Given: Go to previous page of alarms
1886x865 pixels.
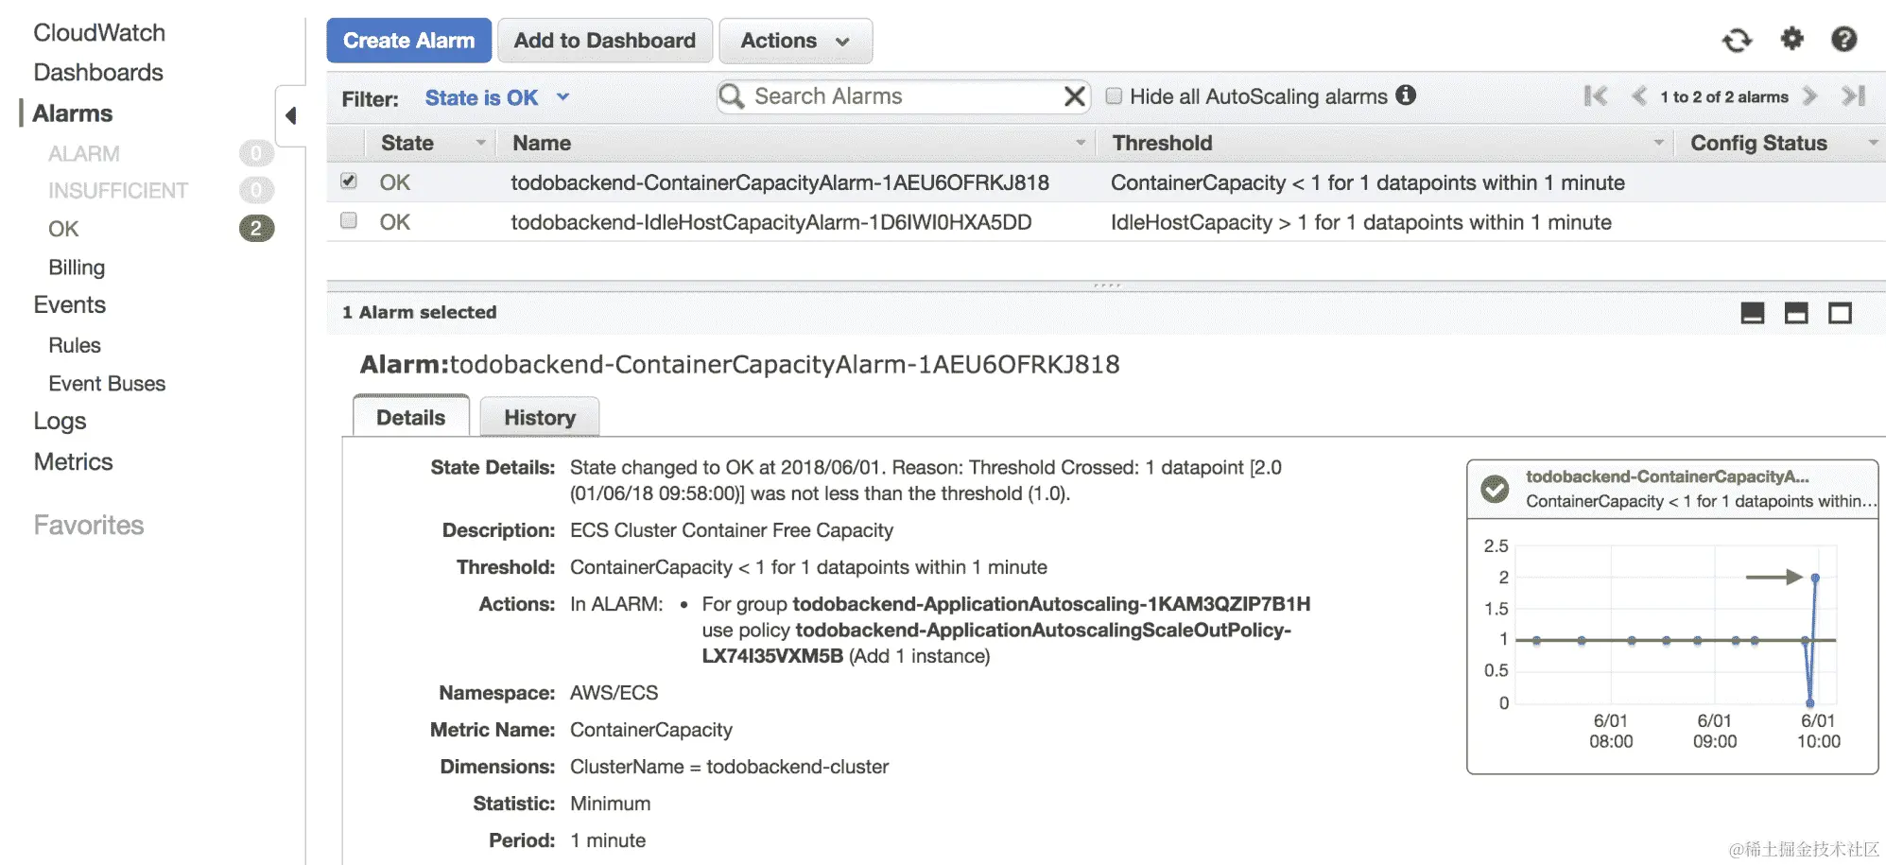Looking at the screenshot, I should click(x=1639, y=96).
